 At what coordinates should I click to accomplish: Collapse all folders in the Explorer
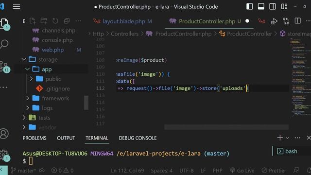(x=67, y=21)
